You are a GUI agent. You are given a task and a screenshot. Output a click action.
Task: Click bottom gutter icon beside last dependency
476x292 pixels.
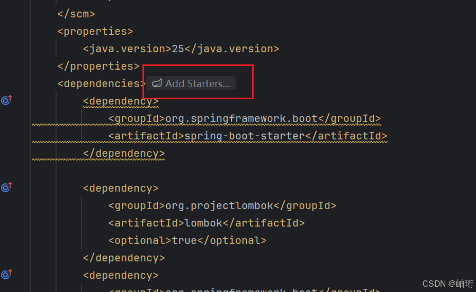(x=6, y=274)
